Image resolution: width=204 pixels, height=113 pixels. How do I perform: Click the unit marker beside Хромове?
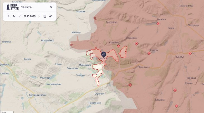(149, 53)
